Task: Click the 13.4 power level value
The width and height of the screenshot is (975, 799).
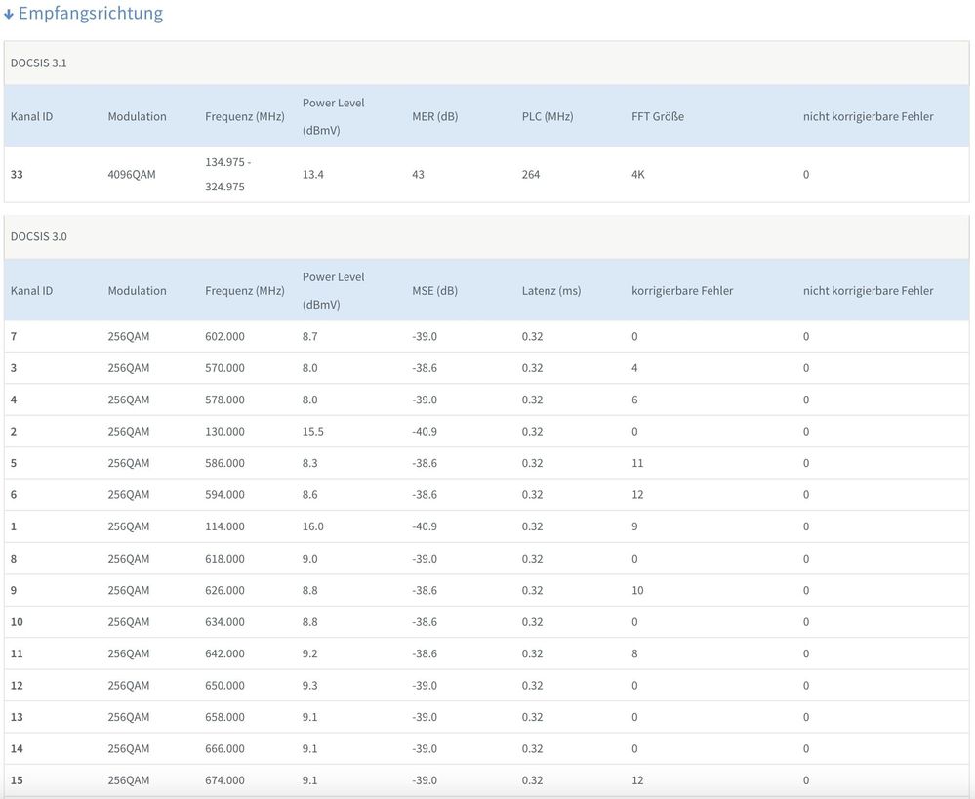Action: (x=312, y=174)
